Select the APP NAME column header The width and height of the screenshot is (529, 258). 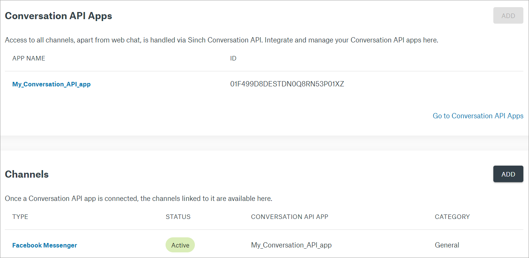pyautogui.click(x=29, y=58)
